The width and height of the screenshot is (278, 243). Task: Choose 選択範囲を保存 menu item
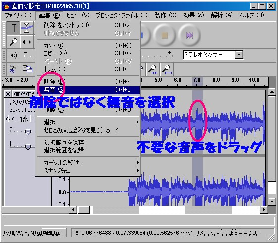(88, 142)
